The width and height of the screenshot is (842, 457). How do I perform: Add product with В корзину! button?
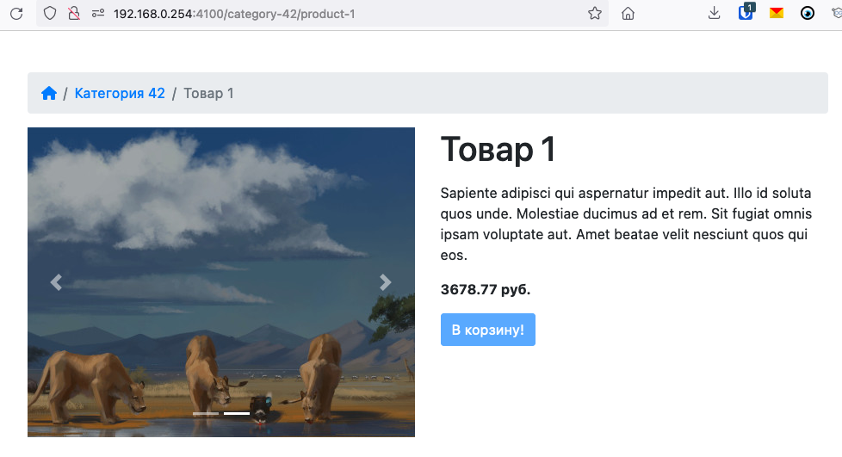click(487, 330)
